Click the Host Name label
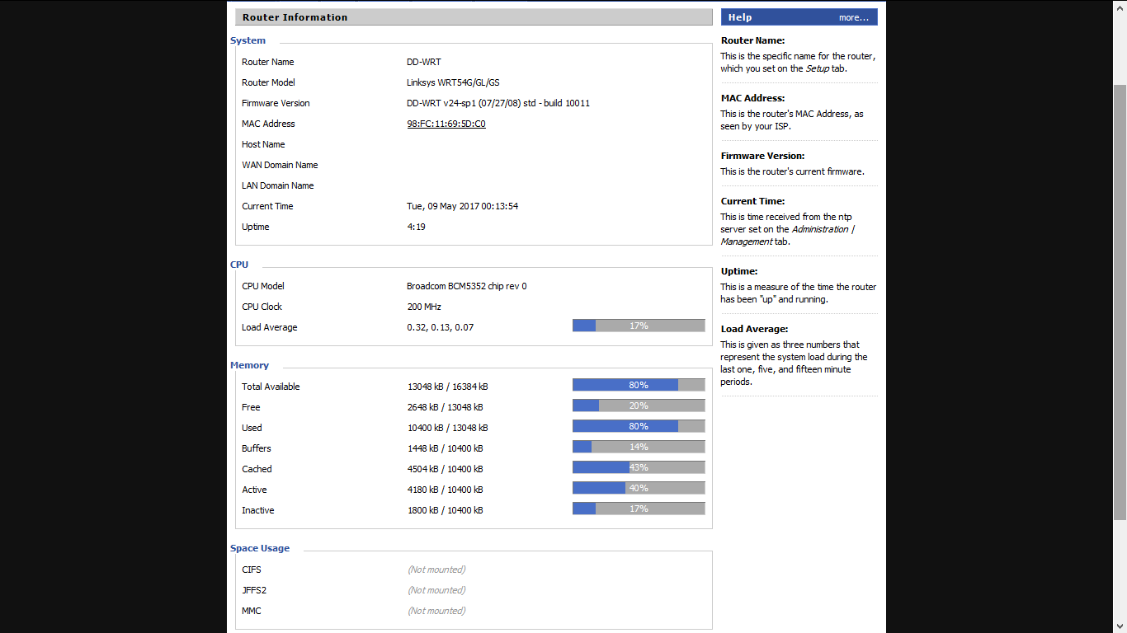Viewport: 1127px width, 633px height. (x=263, y=144)
